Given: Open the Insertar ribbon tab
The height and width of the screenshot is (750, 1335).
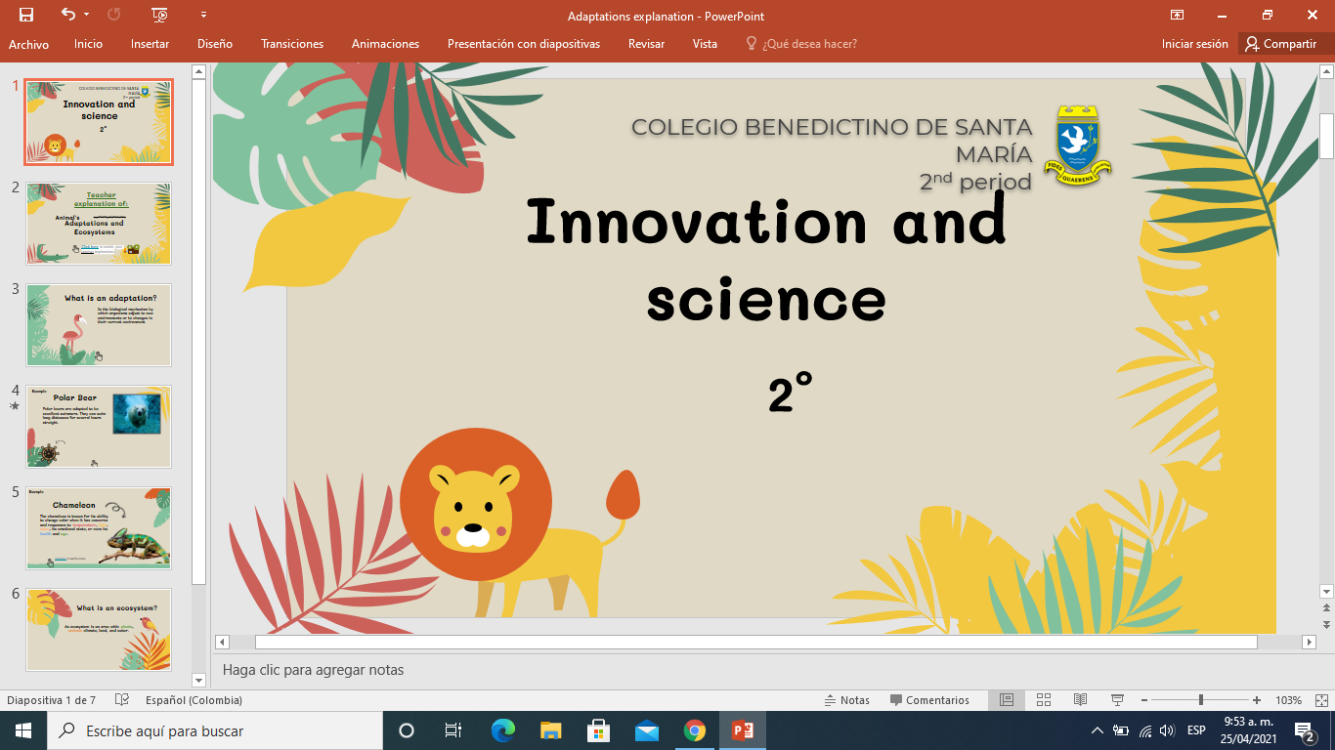Looking at the screenshot, I should 150,44.
